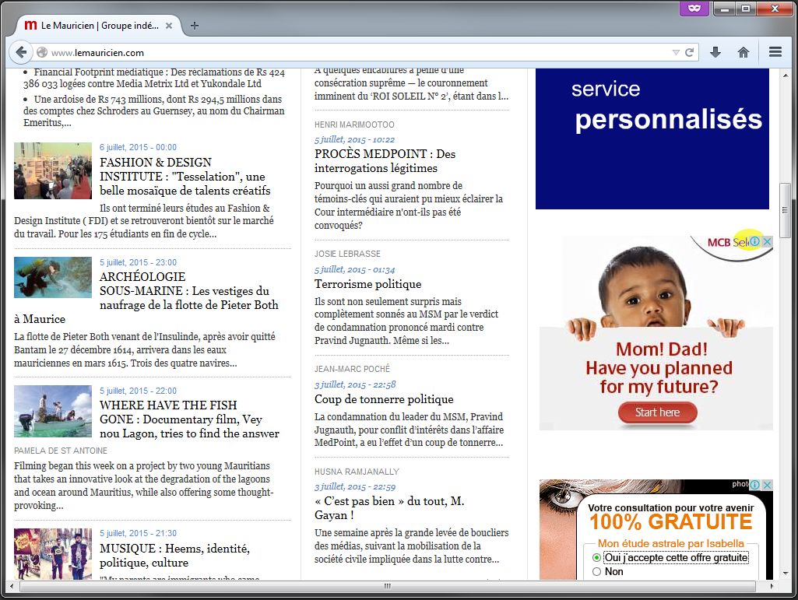The height and width of the screenshot is (600, 798).
Task: Go back using the browser back arrow
Action: (x=21, y=52)
